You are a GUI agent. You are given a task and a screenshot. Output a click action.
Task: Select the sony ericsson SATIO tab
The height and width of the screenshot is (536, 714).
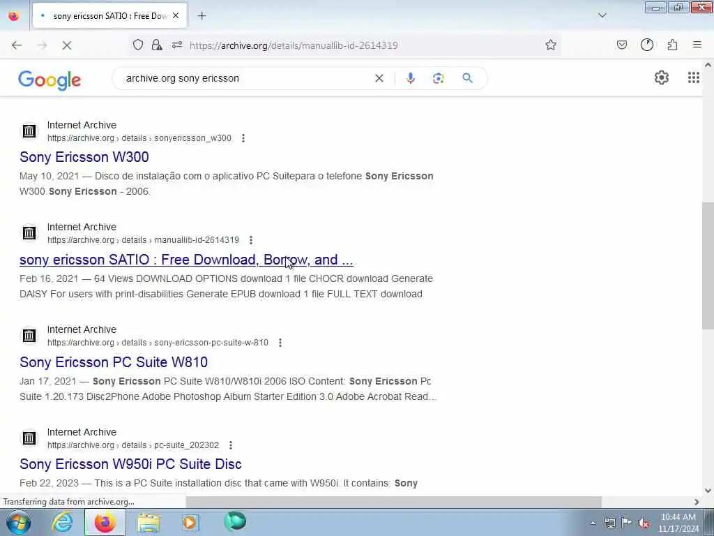(x=109, y=16)
